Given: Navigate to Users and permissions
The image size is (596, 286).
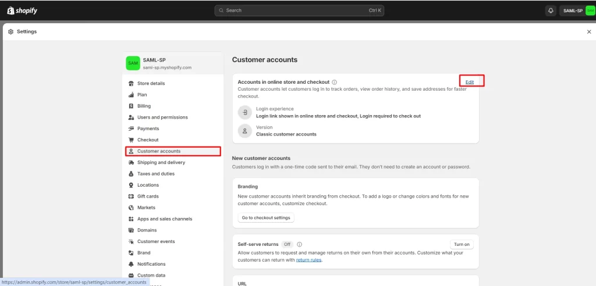Looking at the screenshot, I should [x=162, y=117].
